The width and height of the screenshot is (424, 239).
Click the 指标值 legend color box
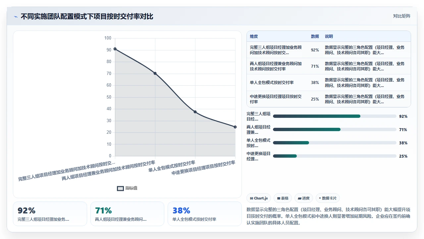[x=121, y=188]
